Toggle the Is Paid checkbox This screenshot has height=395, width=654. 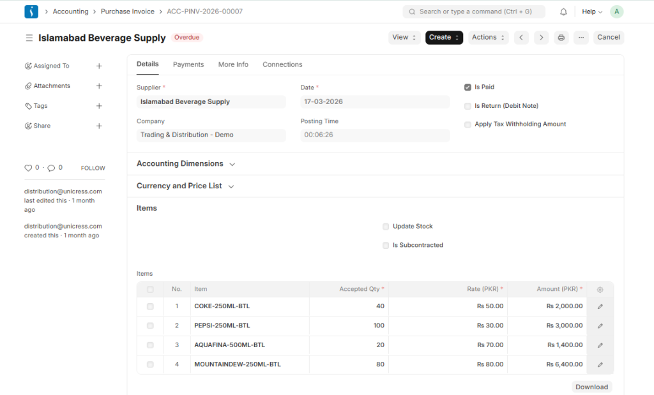(468, 87)
